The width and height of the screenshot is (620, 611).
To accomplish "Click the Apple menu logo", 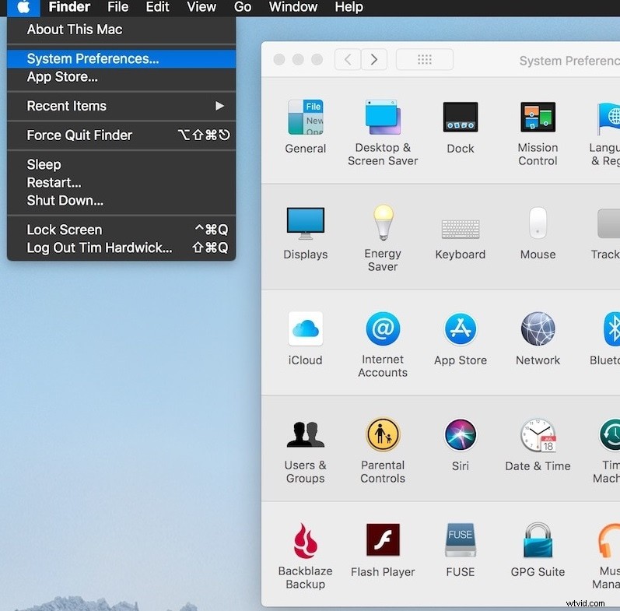I will pos(23,7).
